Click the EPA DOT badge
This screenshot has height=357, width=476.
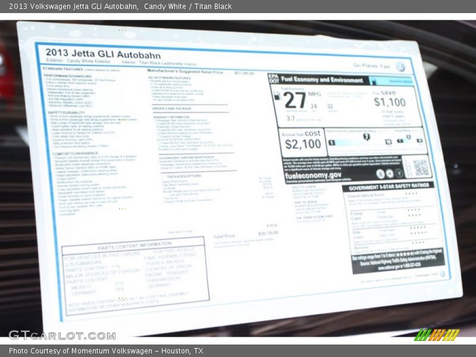pos(274,79)
